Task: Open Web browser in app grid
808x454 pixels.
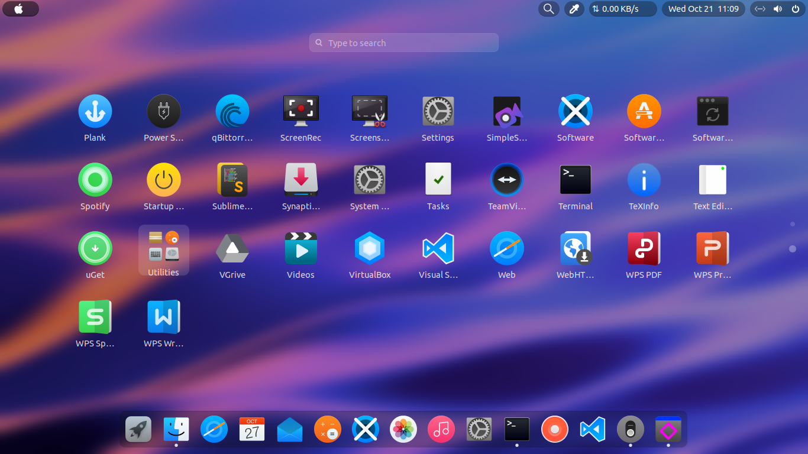Action: click(x=506, y=248)
